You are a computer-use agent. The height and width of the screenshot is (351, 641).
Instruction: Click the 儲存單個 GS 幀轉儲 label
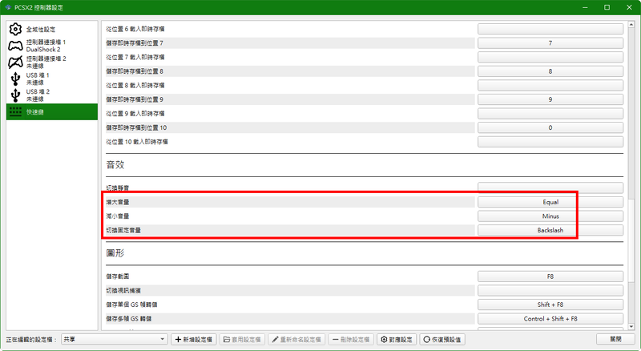pyautogui.click(x=131, y=305)
